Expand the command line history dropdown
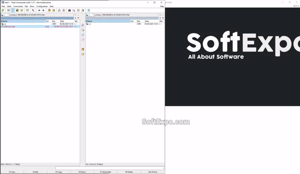 (x=163, y=168)
